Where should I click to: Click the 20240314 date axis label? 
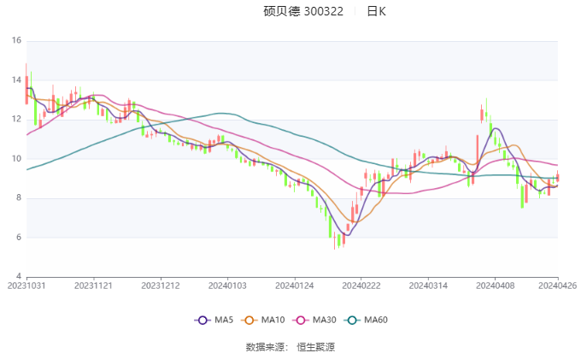pyautogui.click(x=428, y=285)
